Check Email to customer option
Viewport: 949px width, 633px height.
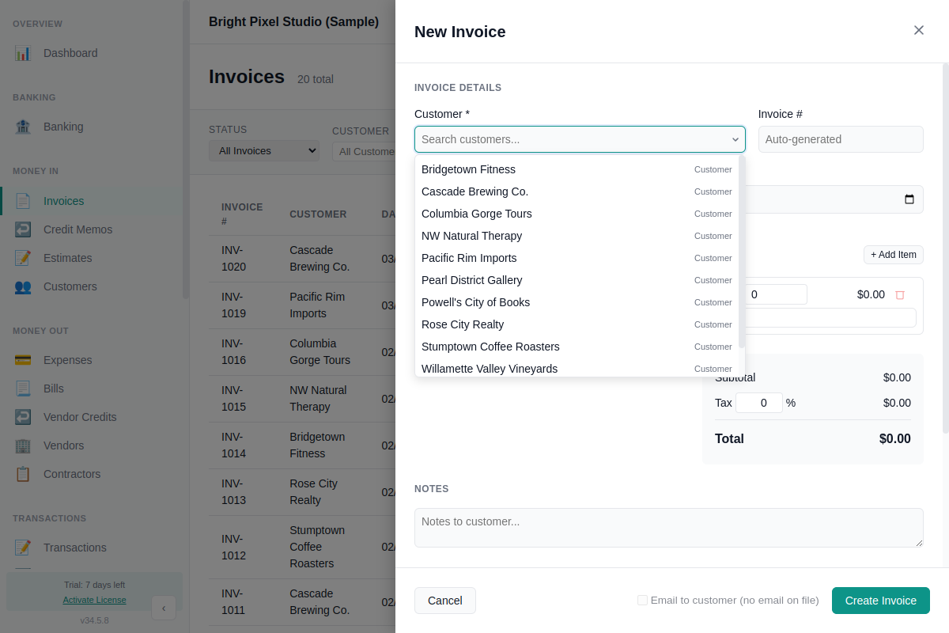click(642, 601)
